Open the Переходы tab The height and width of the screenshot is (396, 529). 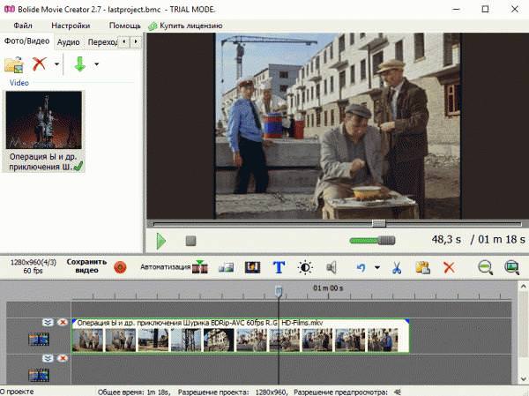tap(102, 42)
